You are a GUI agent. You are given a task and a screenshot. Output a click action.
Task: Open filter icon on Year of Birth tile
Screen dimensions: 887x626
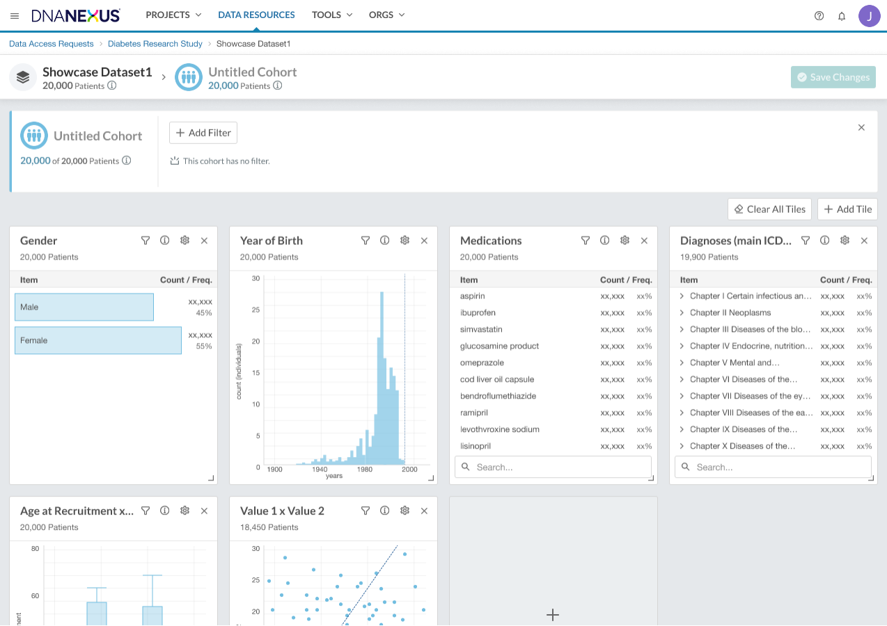[366, 241]
